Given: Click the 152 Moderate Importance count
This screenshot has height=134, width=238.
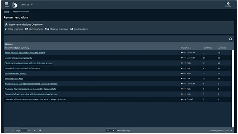Looking at the screenshot, I should [x=57, y=29].
